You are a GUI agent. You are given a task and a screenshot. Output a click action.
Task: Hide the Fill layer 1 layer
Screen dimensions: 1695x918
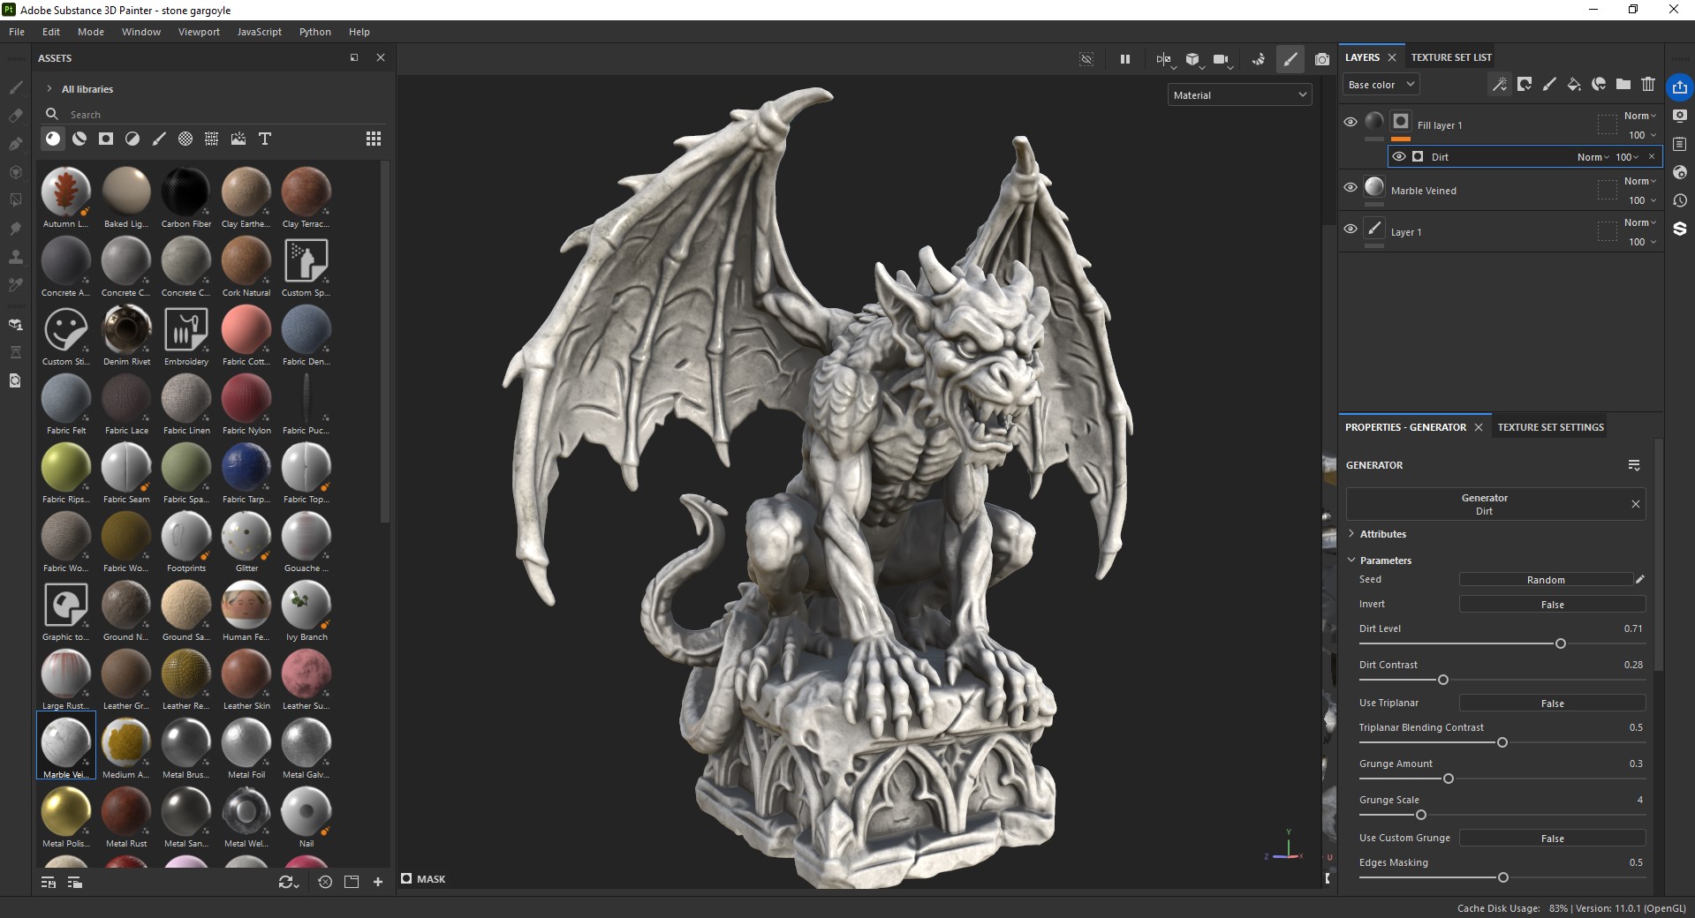tap(1351, 122)
